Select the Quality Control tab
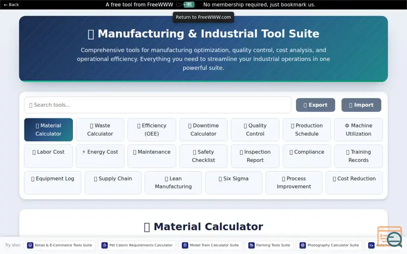The width and height of the screenshot is (407, 254). (255, 130)
